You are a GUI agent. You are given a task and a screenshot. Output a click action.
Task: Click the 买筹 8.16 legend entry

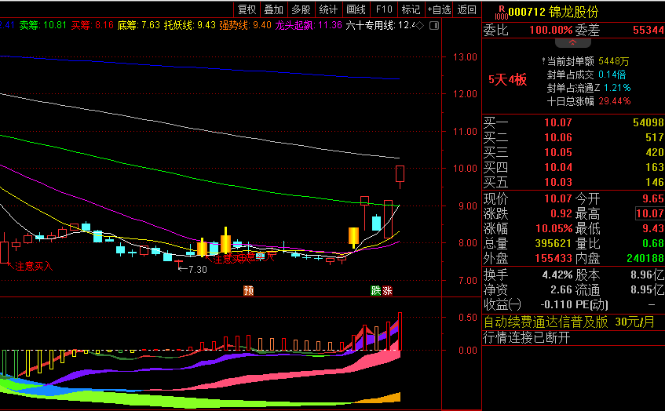(x=92, y=25)
